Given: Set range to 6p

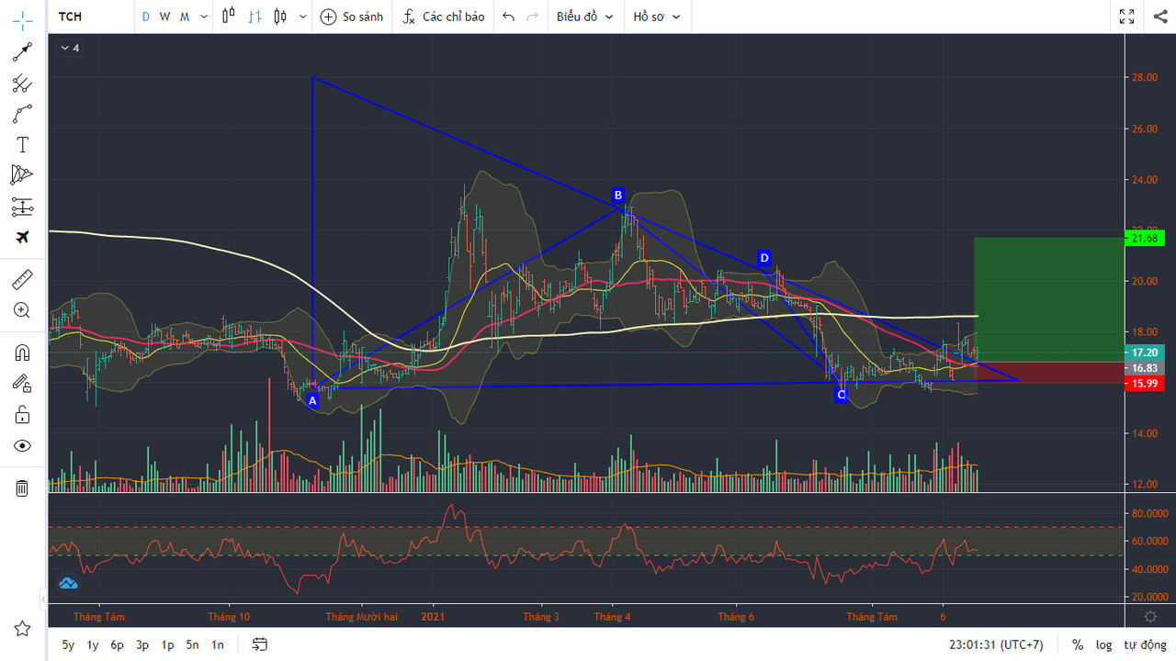Looking at the screenshot, I should tap(117, 644).
